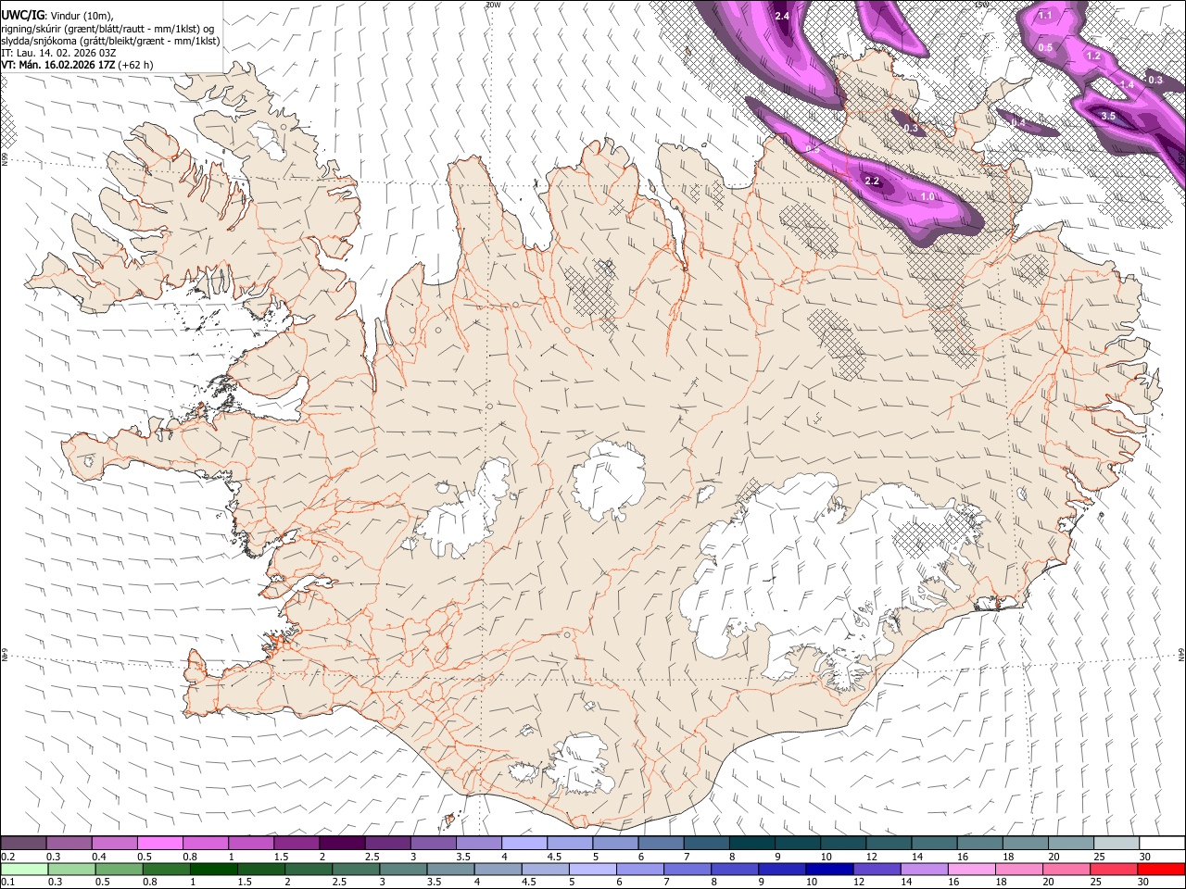Click the 1.2 precipitation value label

pyautogui.click(x=1093, y=56)
